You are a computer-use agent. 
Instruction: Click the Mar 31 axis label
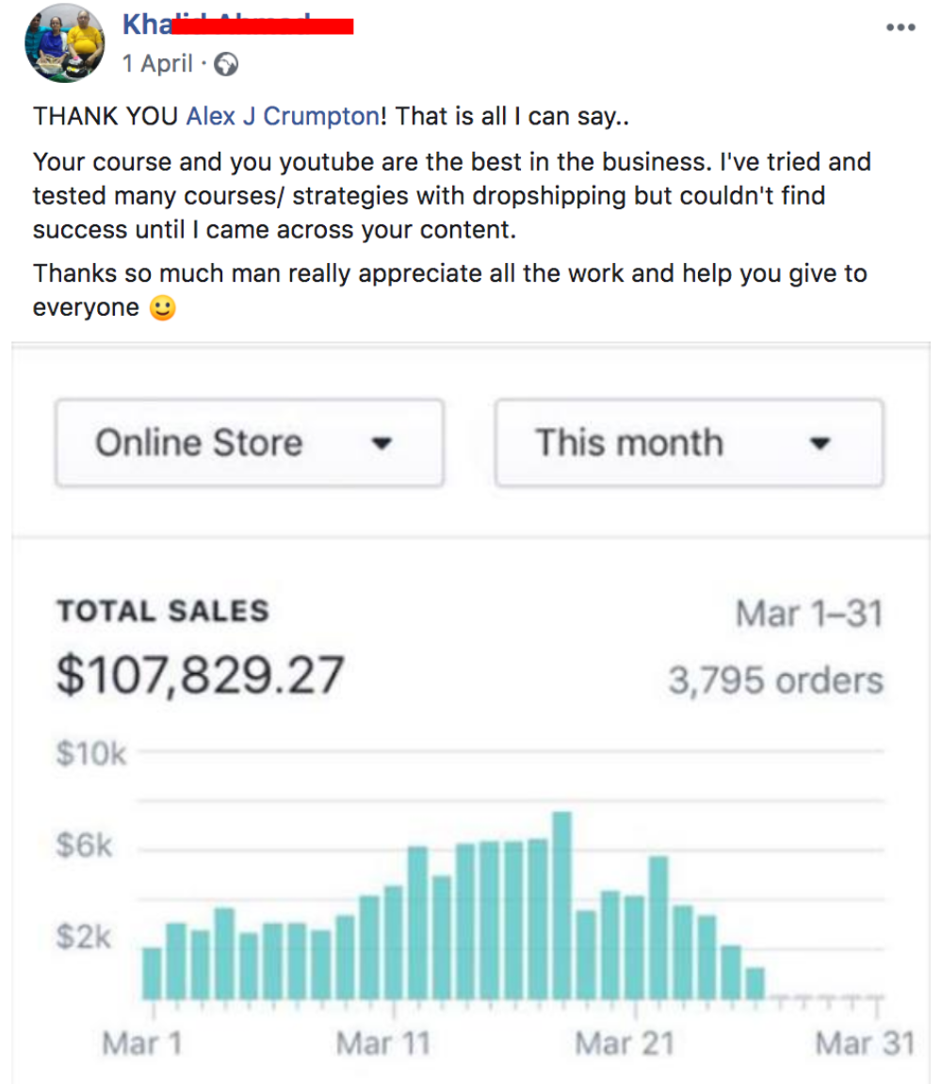pos(865,1043)
